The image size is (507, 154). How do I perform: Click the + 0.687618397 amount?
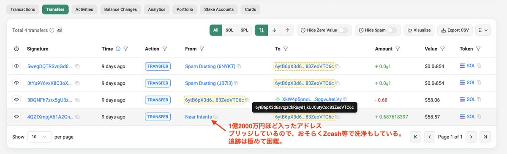(x=392, y=116)
